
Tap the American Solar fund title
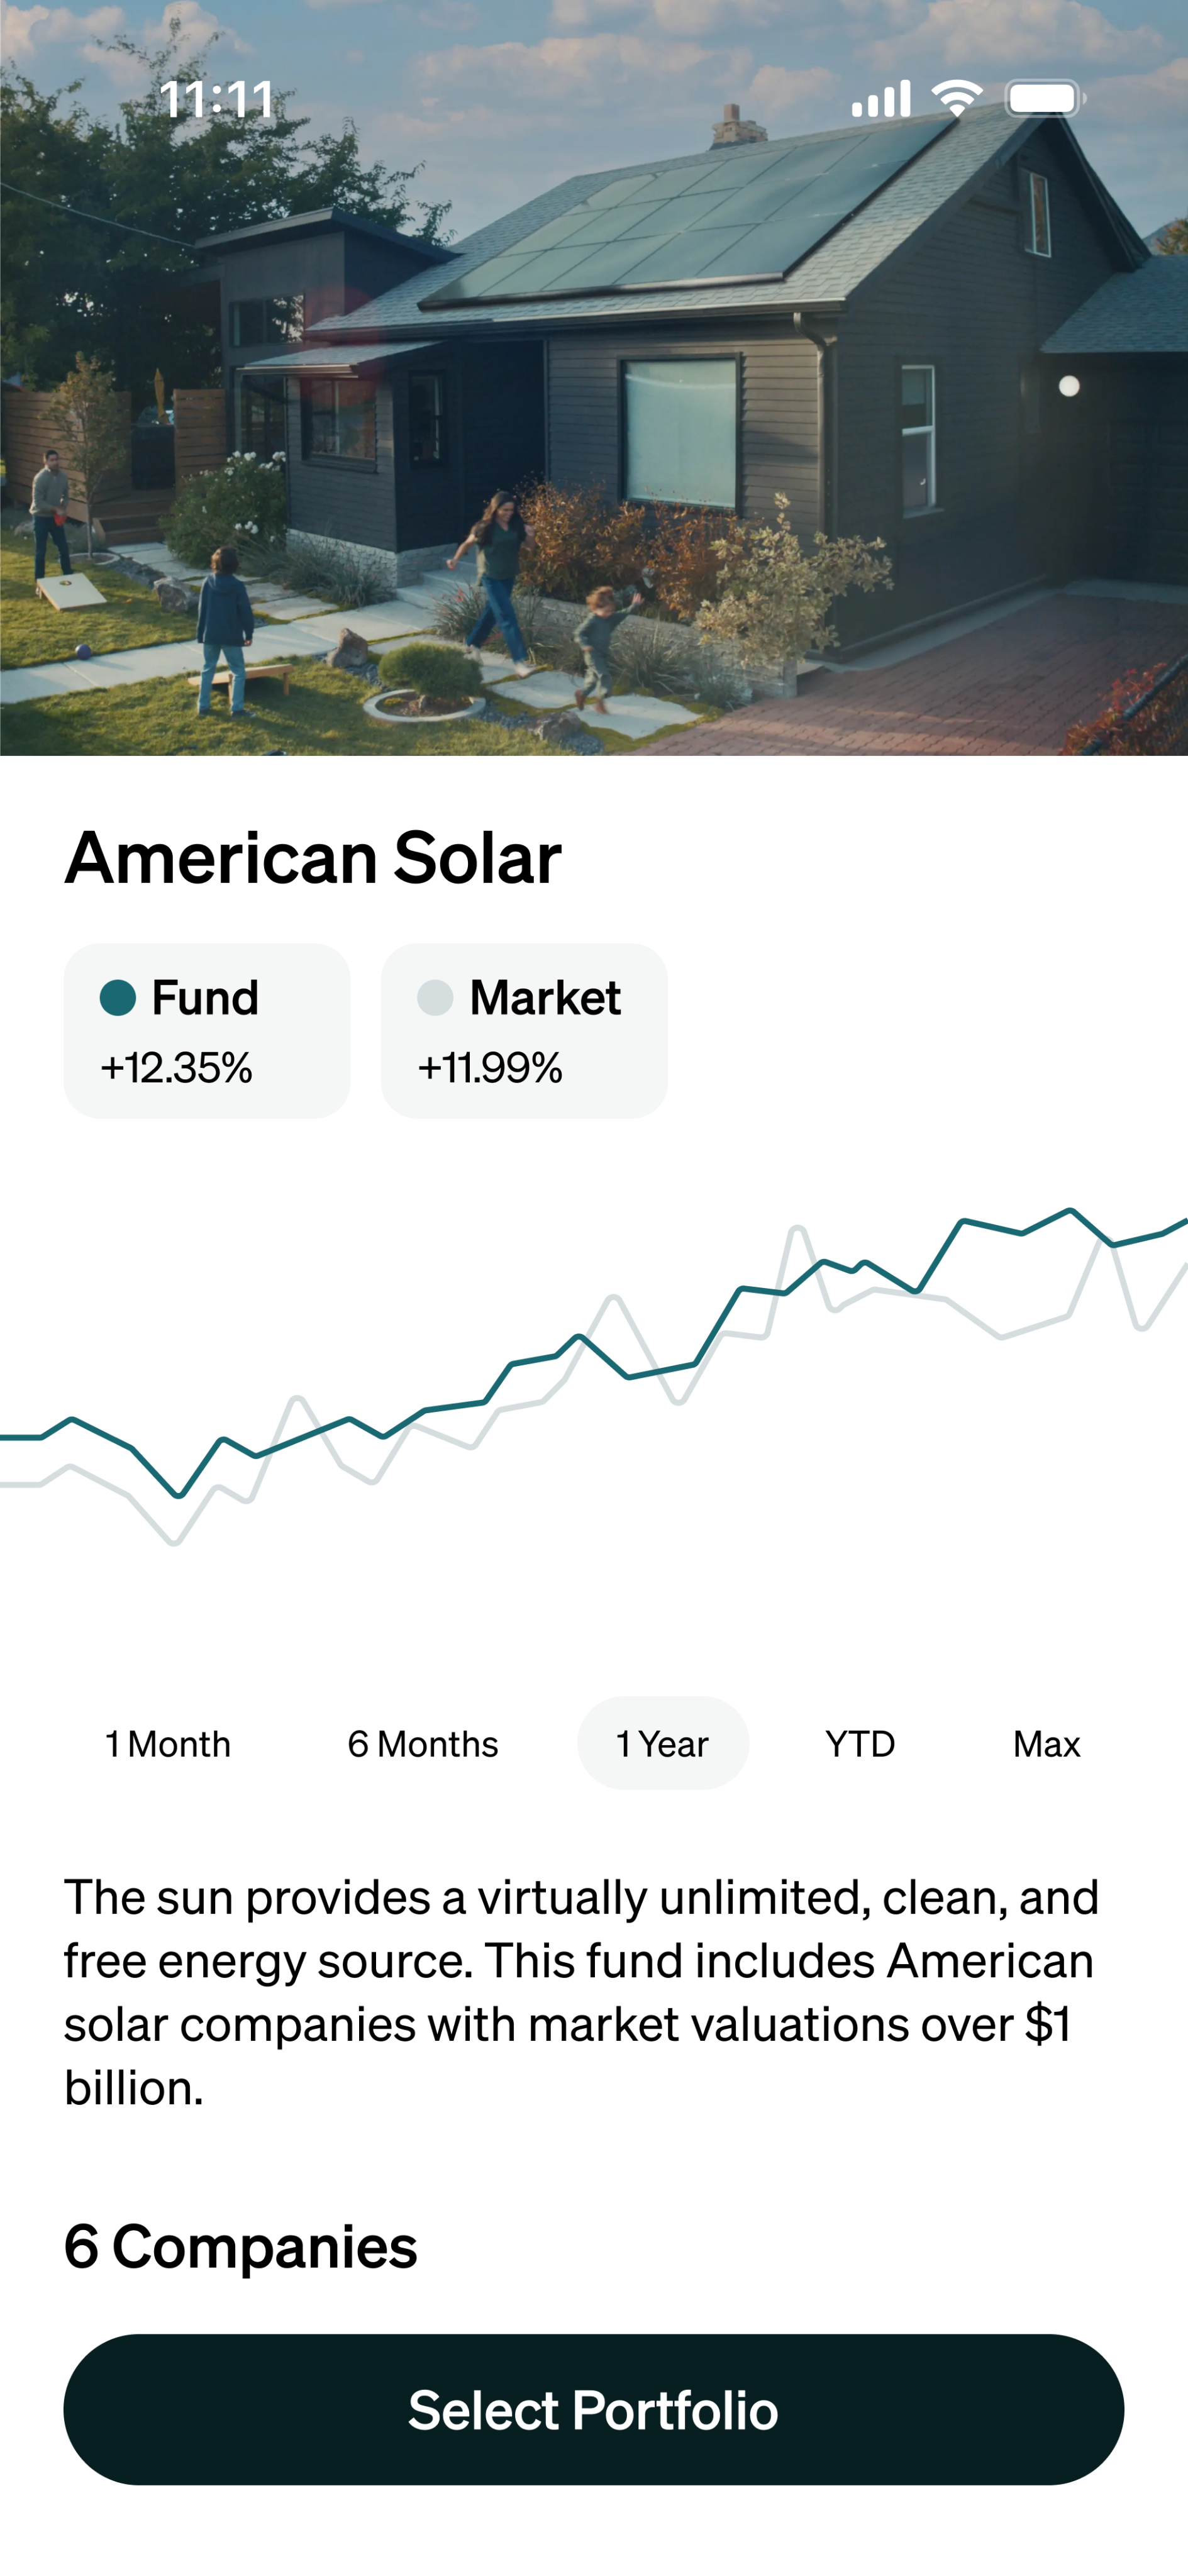click(x=313, y=858)
